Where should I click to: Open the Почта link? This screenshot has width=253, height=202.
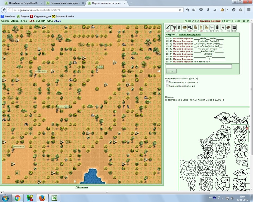point(237,21)
